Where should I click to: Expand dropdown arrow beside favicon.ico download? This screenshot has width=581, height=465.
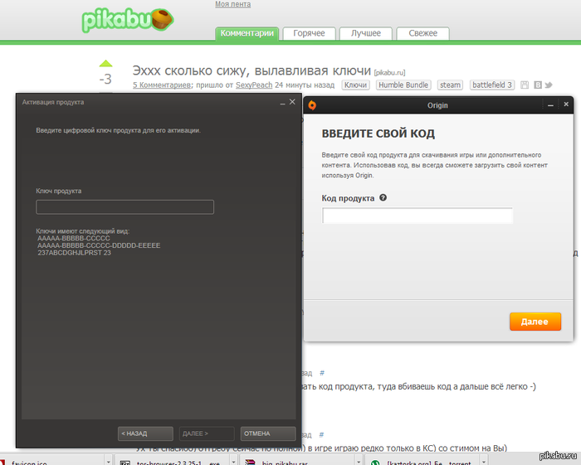point(108,462)
